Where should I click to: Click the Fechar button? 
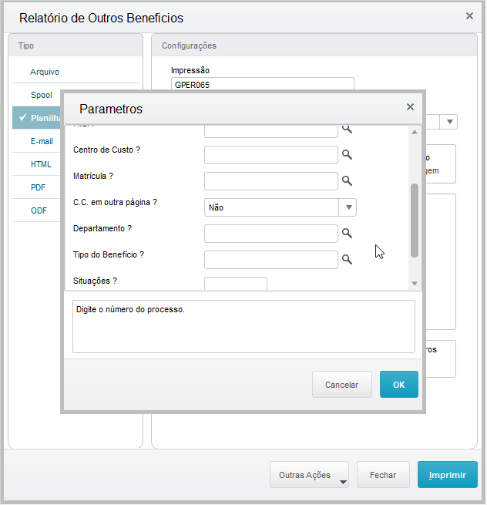click(x=383, y=475)
